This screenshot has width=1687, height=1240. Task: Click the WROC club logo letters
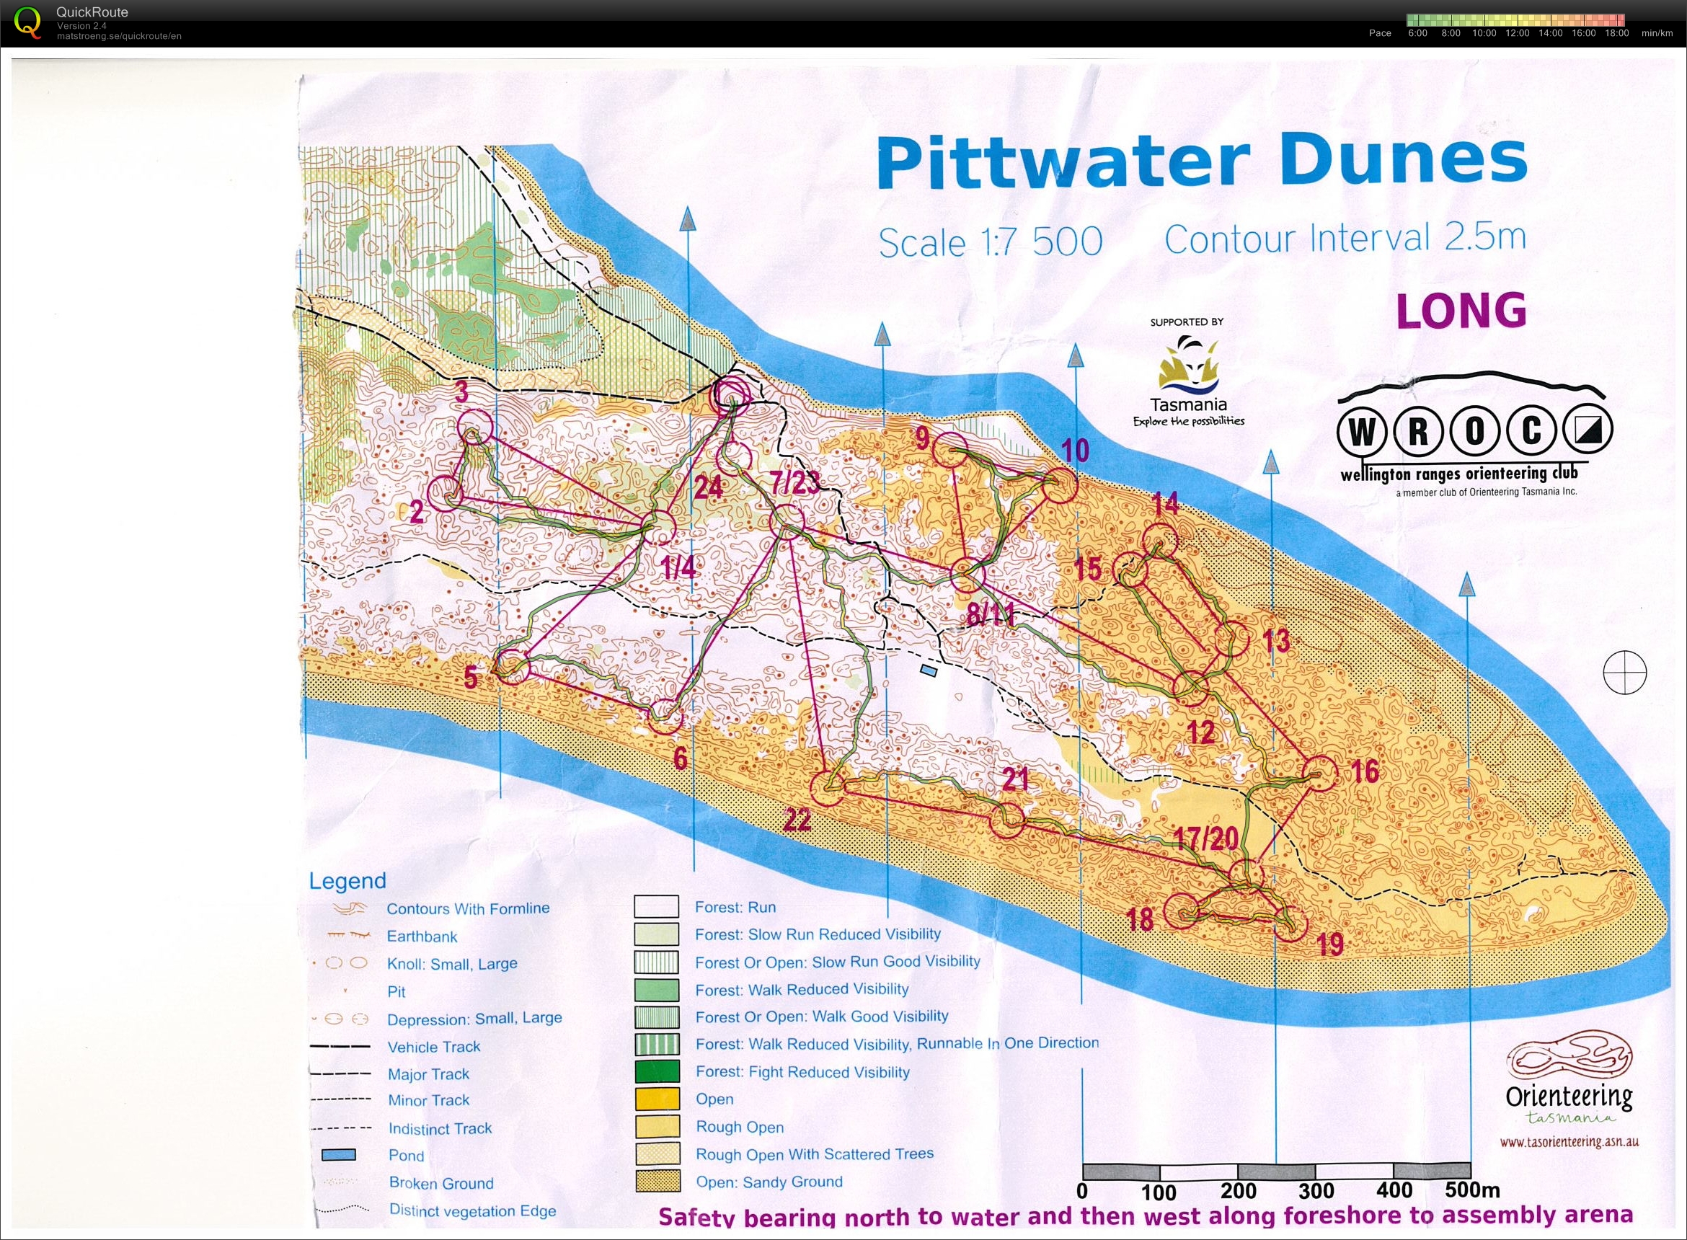pyautogui.click(x=1474, y=432)
